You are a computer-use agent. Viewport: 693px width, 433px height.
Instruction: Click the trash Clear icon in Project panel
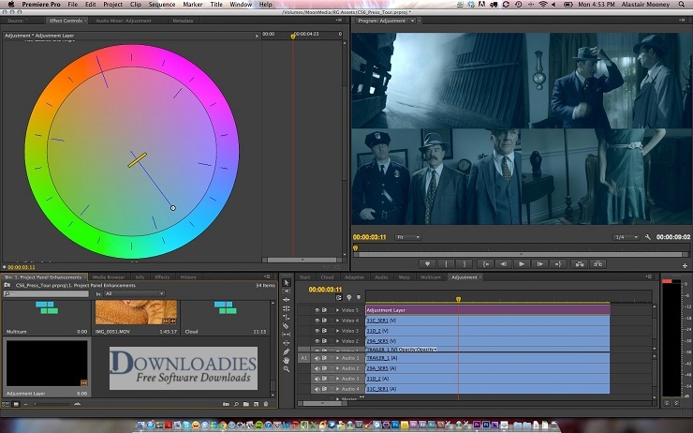pyautogui.click(x=266, y=404)
